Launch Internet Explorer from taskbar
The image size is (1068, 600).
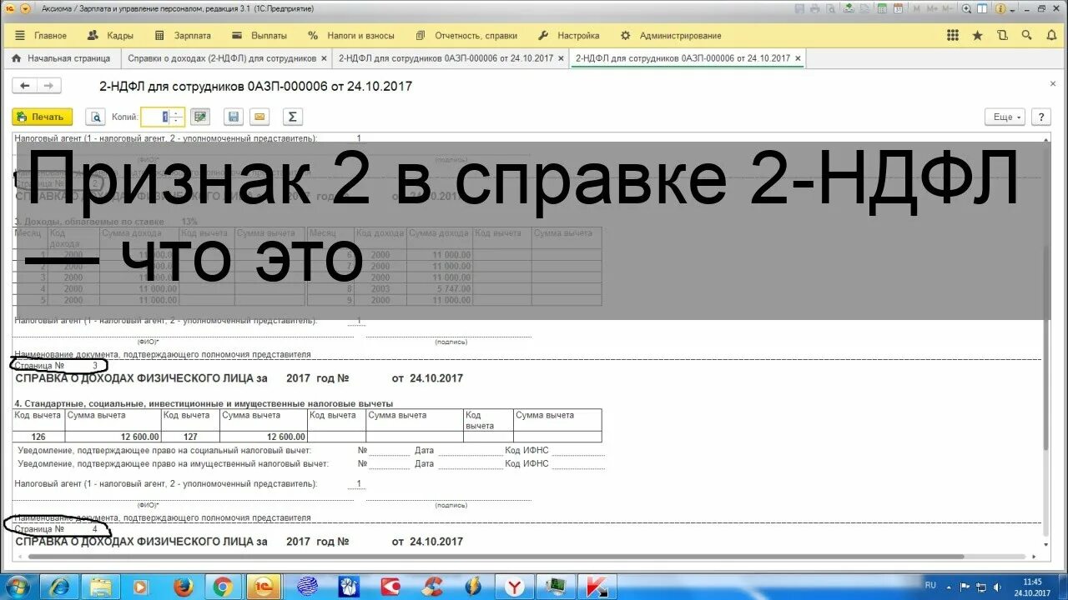[60, 586]
